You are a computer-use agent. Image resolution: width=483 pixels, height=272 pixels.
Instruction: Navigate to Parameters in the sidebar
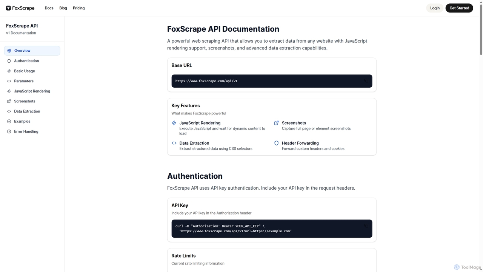coord(32,81)
